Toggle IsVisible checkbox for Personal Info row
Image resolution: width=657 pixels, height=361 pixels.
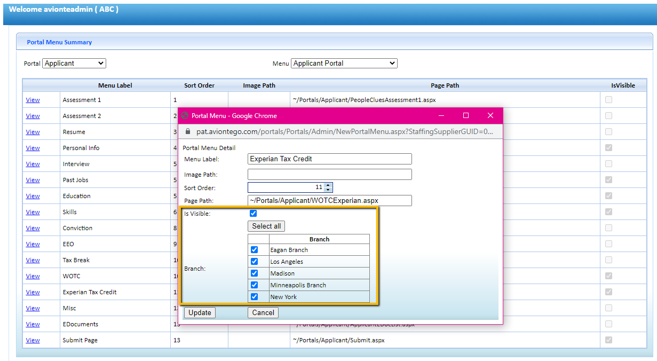608,148
